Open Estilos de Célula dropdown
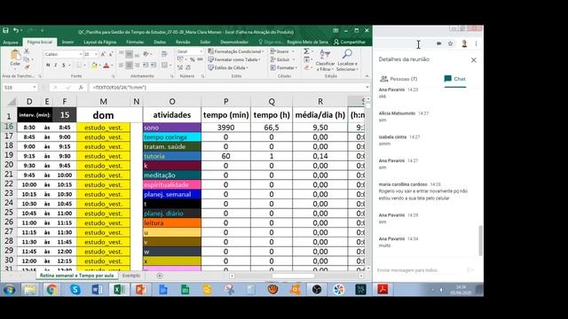Screen dimensions: 568x319 click(228, 67)
